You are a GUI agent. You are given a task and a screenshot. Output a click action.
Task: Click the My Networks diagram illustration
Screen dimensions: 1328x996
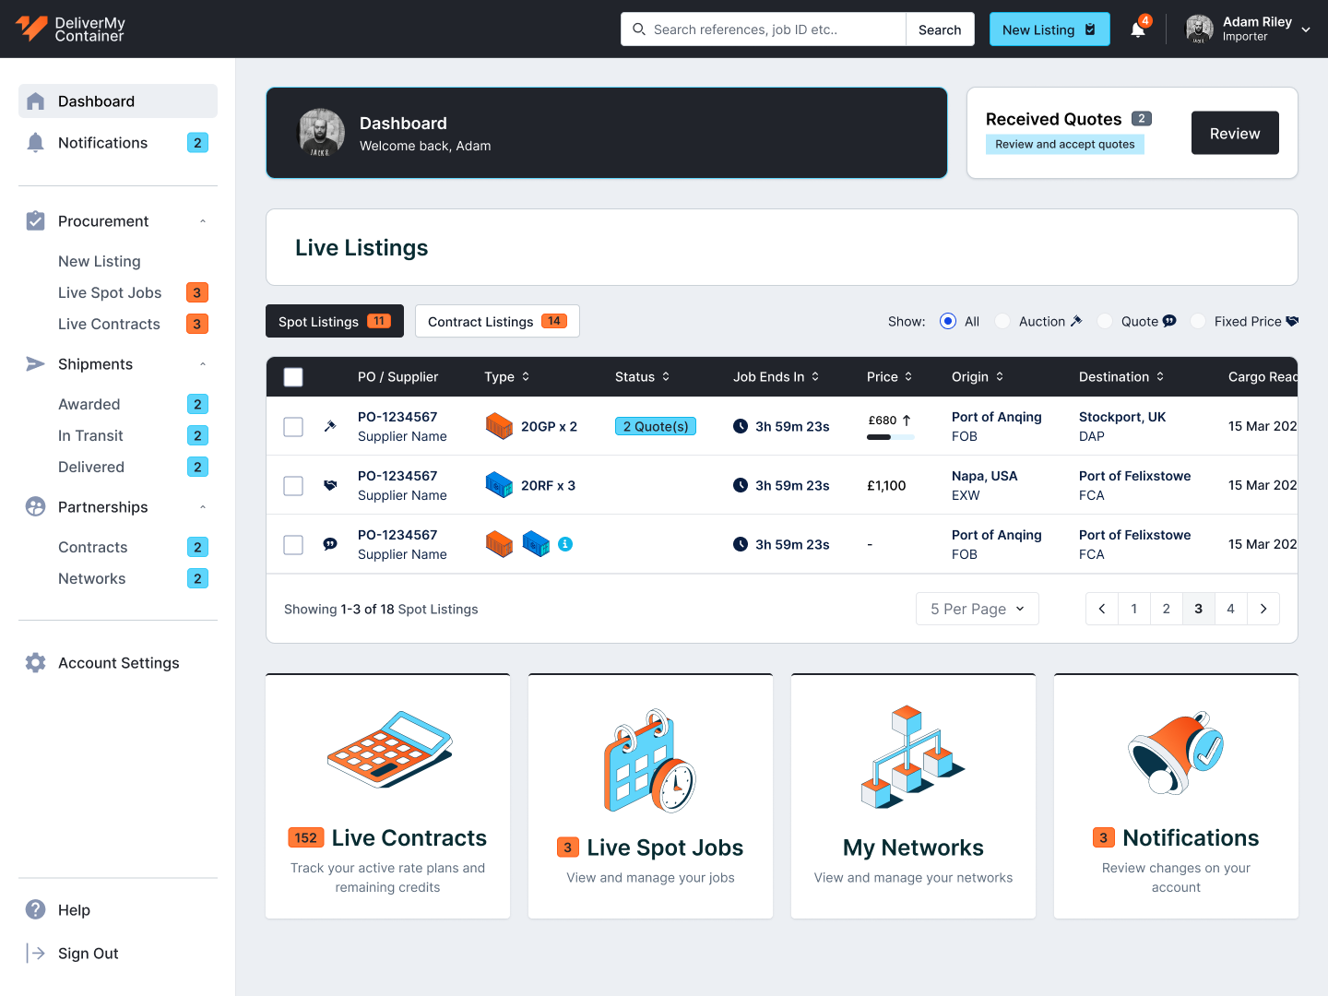click(912, 757)
